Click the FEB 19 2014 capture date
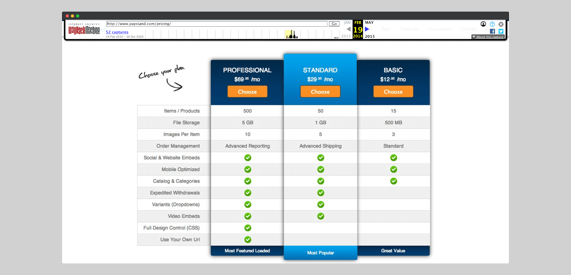 tap(358, 29)
